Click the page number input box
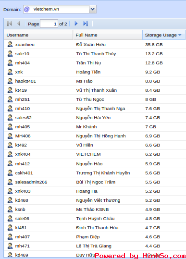Viewport: 186px width, 259px height. tap(49, 24)
